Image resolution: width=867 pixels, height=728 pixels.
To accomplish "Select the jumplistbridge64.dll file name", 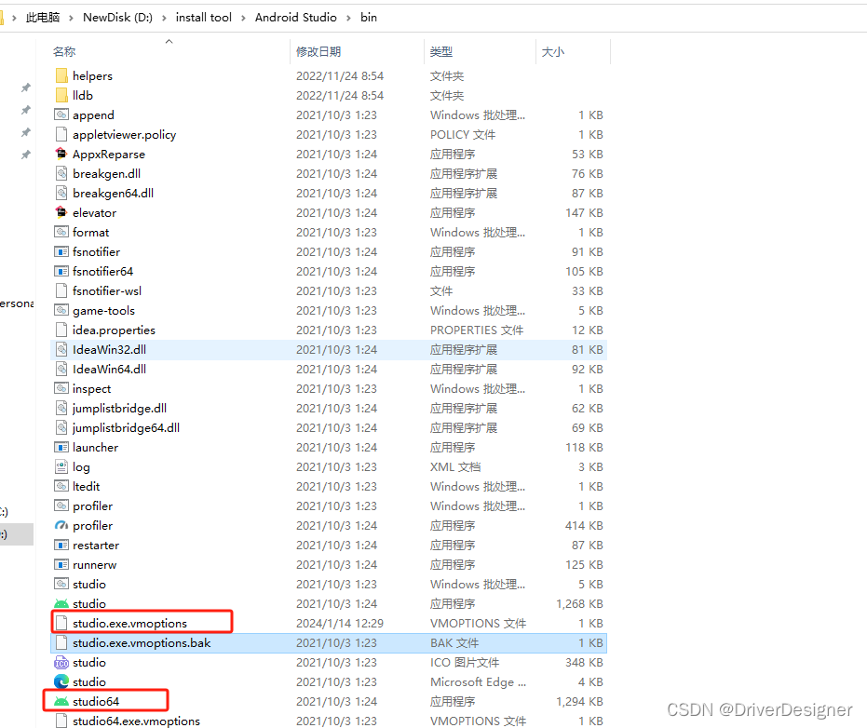I will [126, 428].
